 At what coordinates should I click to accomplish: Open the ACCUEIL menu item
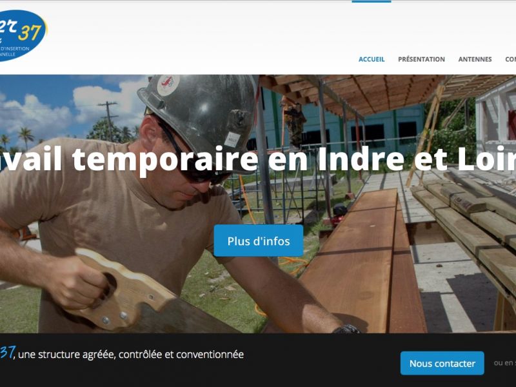[x=372, y=59]
